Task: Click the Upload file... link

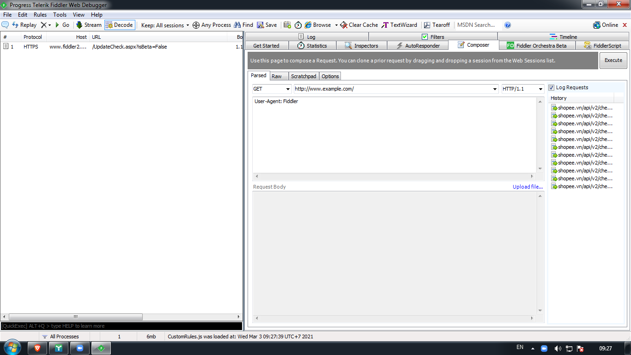Action: click(x=528, y=187)
